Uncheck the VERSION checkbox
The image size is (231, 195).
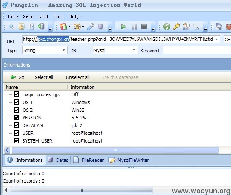point(16,118)
